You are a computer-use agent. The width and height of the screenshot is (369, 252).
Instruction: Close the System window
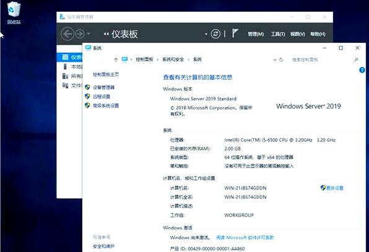(357, 48)
